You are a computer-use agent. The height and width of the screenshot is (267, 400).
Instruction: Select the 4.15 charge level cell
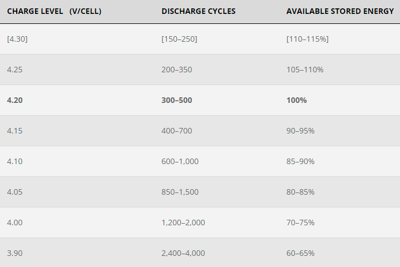(x=15, y=131)
